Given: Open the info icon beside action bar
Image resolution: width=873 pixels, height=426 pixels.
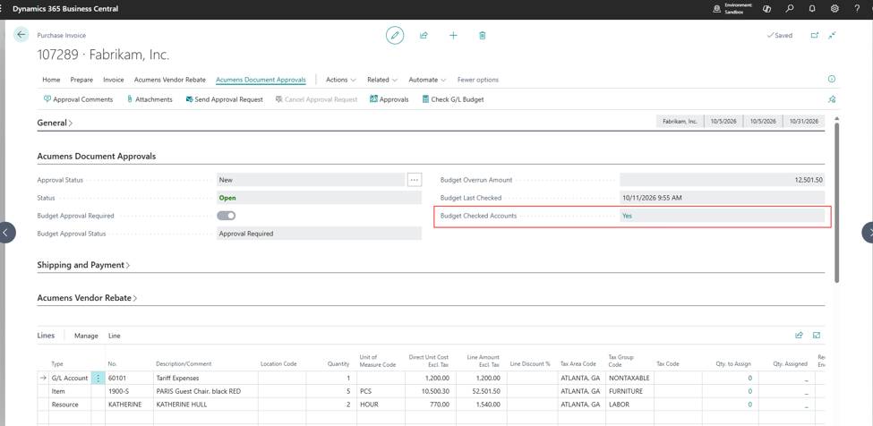Looking at the screenshot, I should click(832, 80).
